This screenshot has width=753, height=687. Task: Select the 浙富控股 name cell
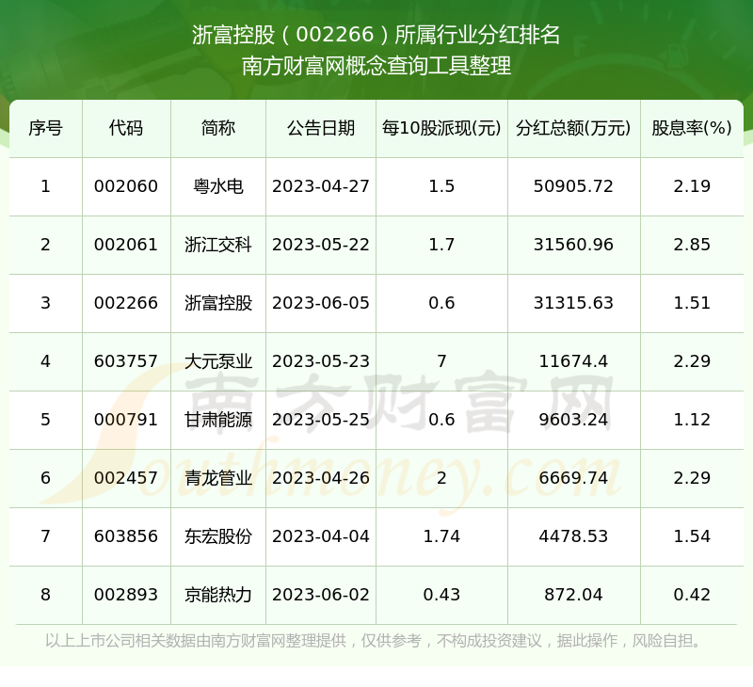(218, 303)
